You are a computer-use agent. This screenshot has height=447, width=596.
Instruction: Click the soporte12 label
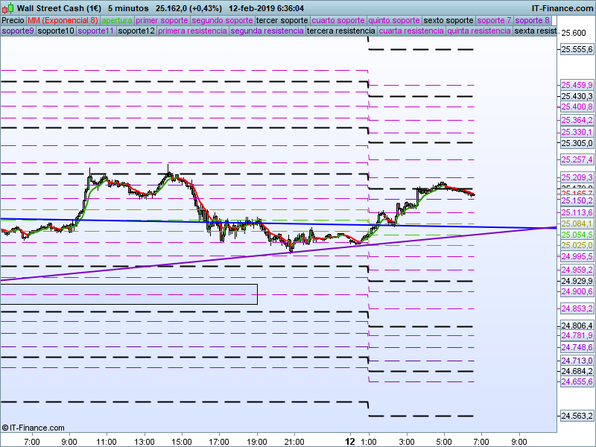[136, 31]
